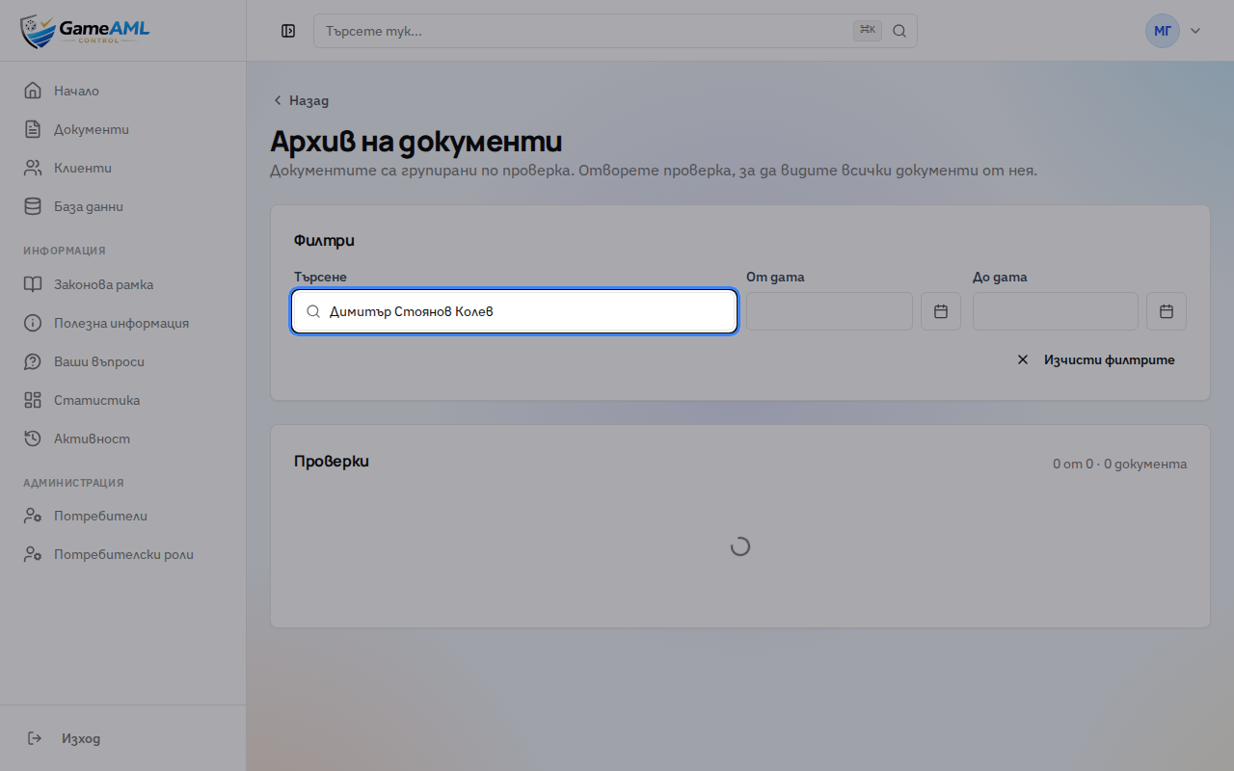This screenshot has width=1234, height=771.
Task: Click the Документи file icon
Action: point(33,129)
